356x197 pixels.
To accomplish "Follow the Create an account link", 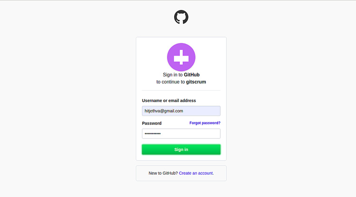I will click(x=196, y=173).
